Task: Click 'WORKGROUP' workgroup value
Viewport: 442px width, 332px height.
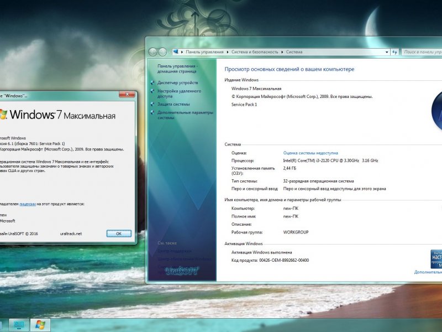Action: coord(296,232)
